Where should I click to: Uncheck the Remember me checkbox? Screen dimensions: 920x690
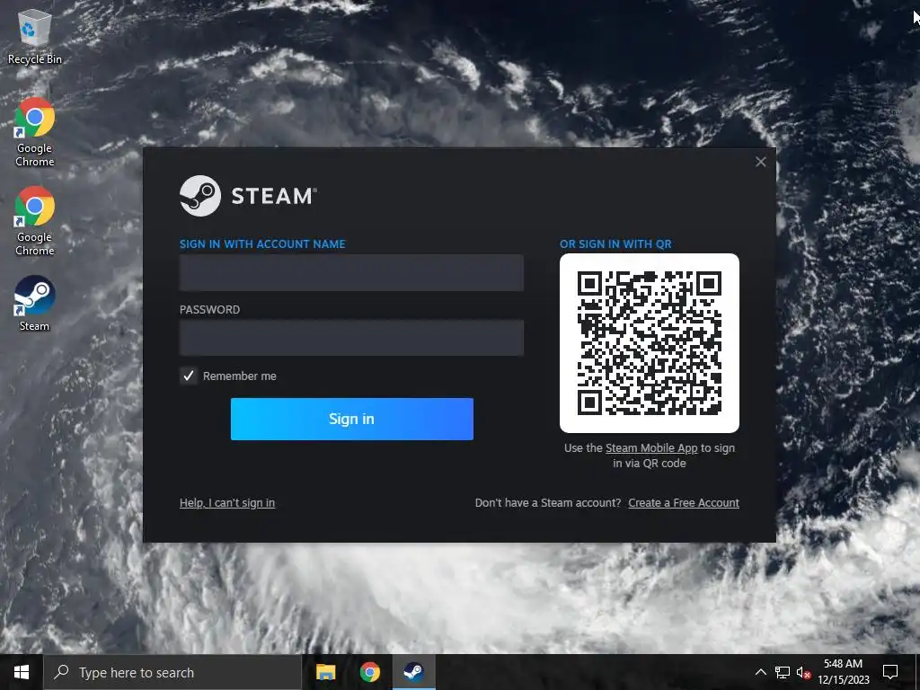click(189, 376)
